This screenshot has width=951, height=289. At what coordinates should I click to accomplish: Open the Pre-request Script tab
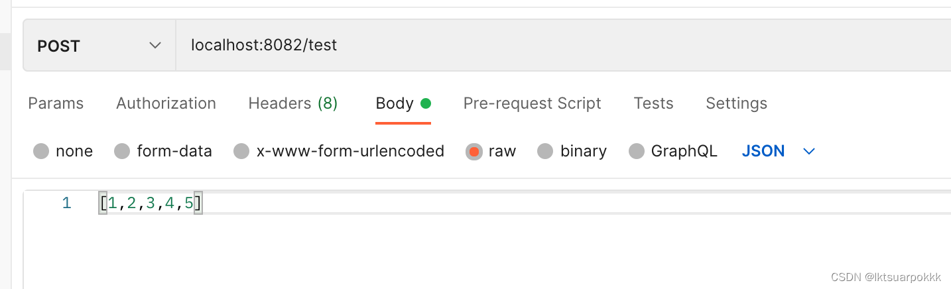[x=532, y=103]
